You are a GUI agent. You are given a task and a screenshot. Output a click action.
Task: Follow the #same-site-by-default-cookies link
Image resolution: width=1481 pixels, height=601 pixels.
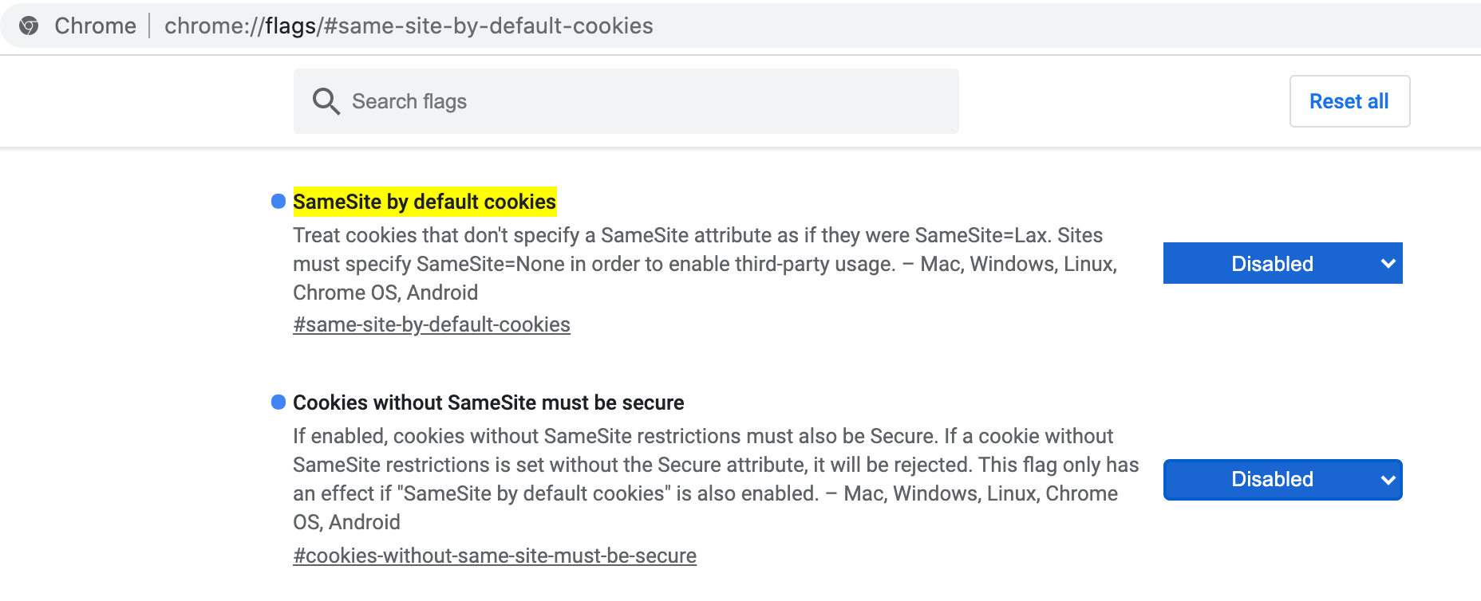pos(431,324)
